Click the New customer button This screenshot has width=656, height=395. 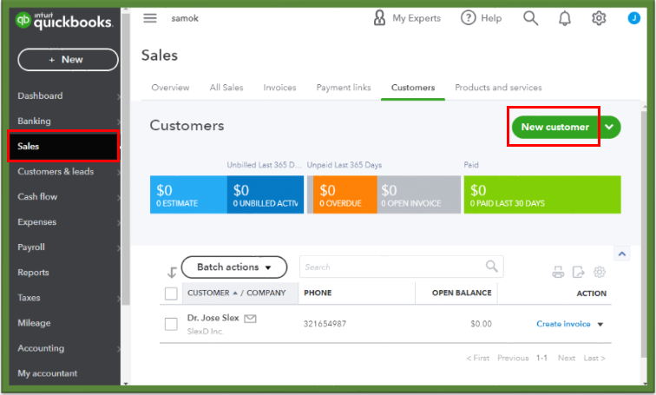click(x=555, y=127)
